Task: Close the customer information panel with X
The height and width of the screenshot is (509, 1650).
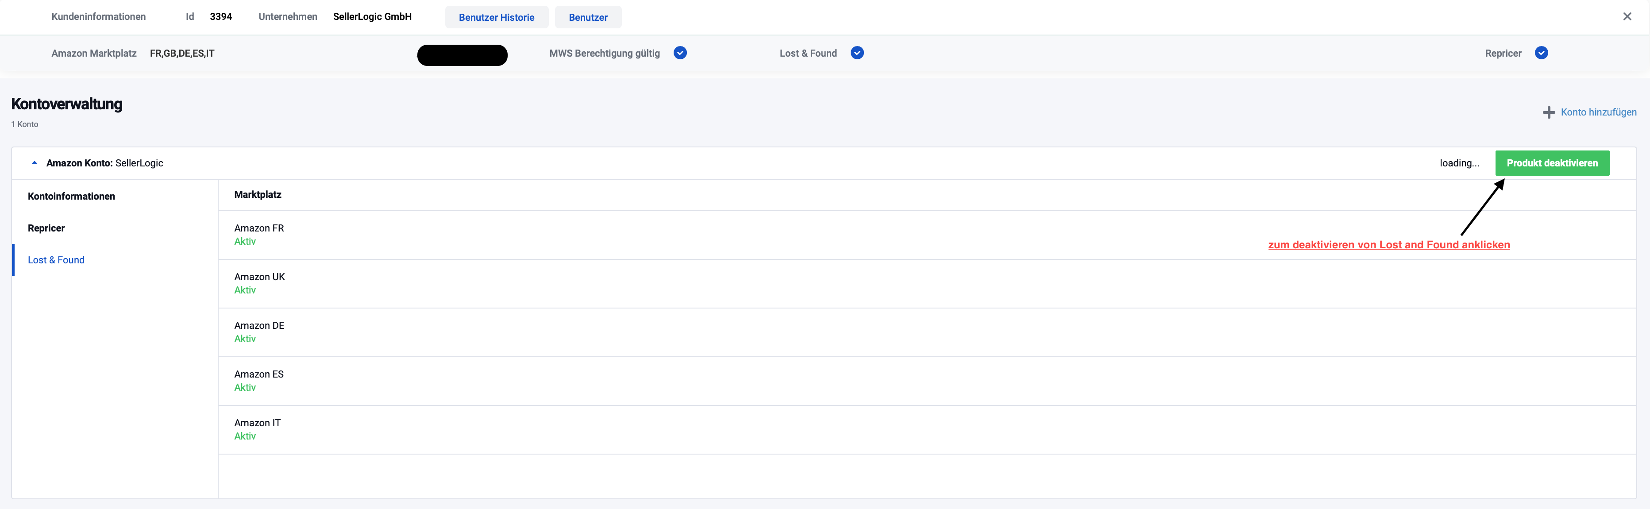Action: 1627,17
